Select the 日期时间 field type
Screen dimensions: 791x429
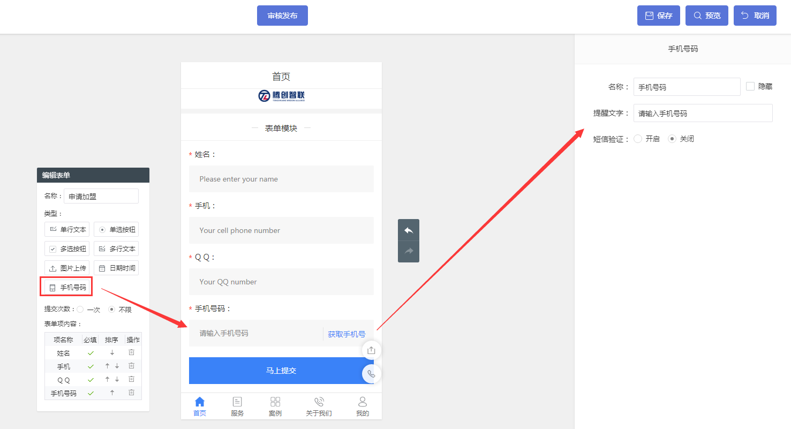(x=116, y=267)
